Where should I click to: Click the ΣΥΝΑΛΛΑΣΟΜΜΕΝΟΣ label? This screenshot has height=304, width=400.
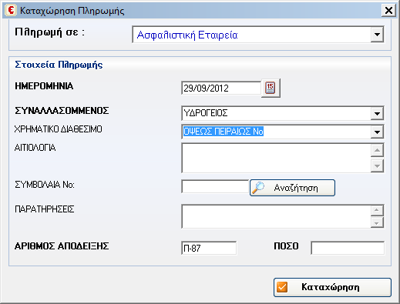click(62, 111)
